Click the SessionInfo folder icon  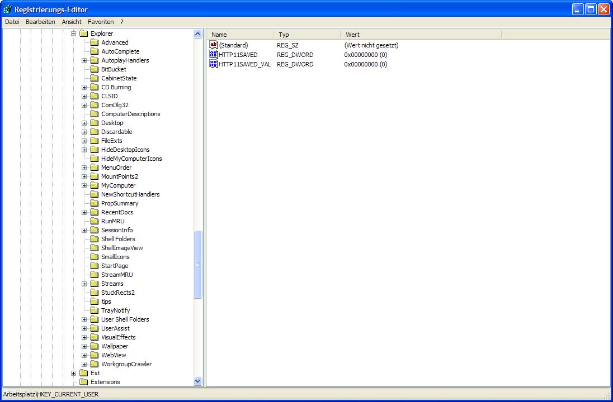tap(94, 230)
